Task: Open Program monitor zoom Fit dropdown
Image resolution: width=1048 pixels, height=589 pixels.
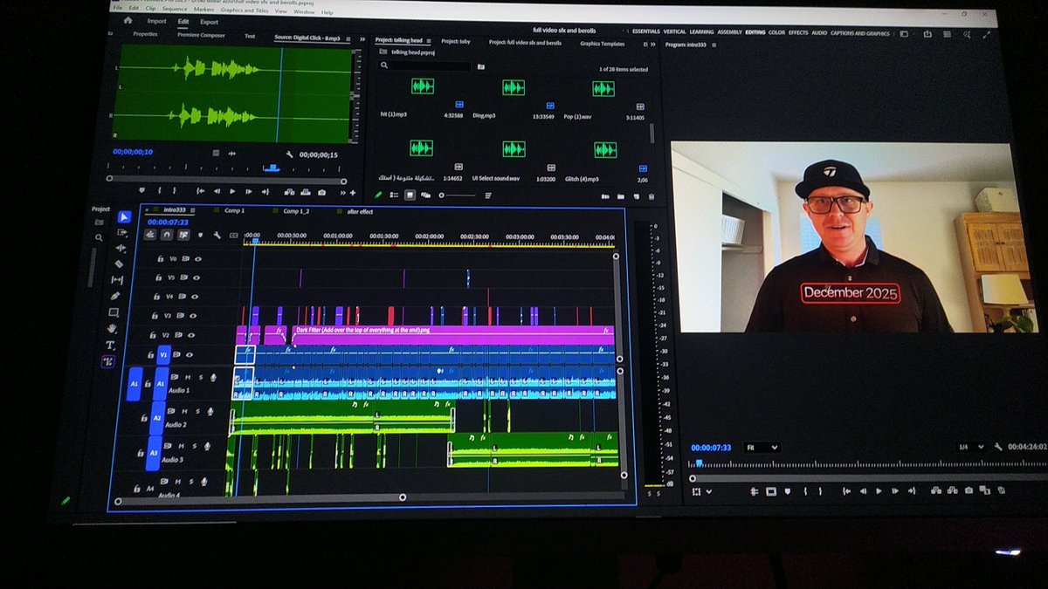Action: click(761, 447)
